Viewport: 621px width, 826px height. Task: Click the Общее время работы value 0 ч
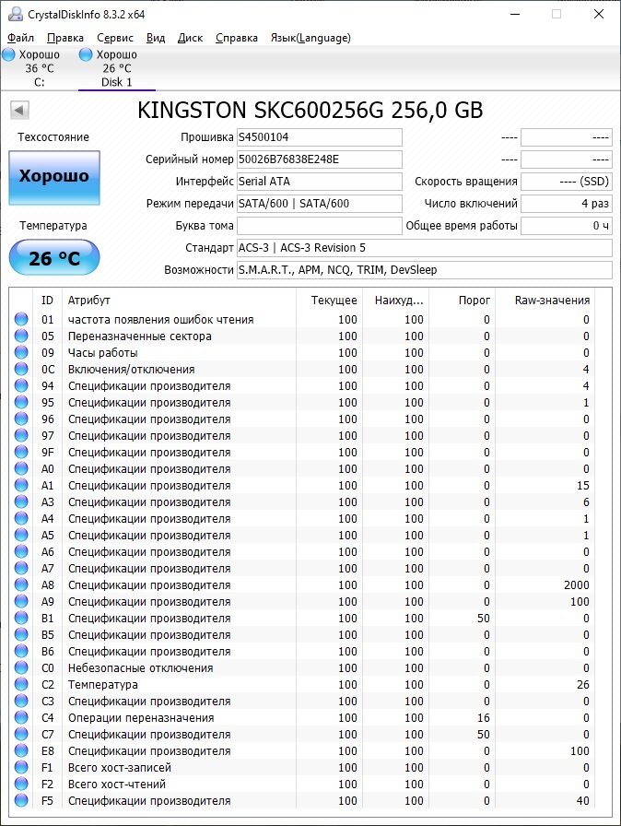pyautogui.click(x=567, y=226)
